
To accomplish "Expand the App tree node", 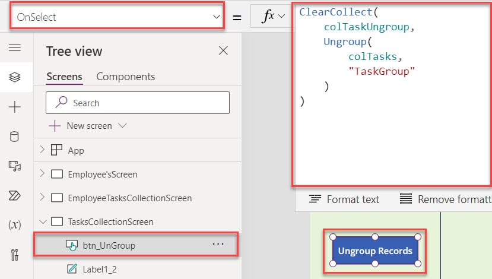I will [42, 150].
